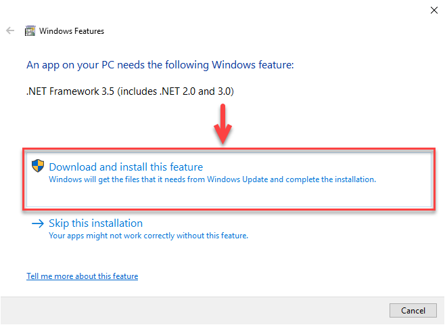Click the red annotation arrow pointing down
Screen dimensions: 445x325
(x=222, y=124)
